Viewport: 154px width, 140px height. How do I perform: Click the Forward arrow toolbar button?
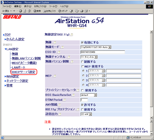point(14,11)
